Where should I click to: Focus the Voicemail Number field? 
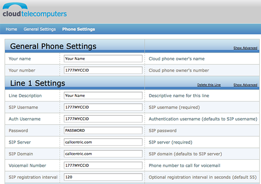coord(103,166)
